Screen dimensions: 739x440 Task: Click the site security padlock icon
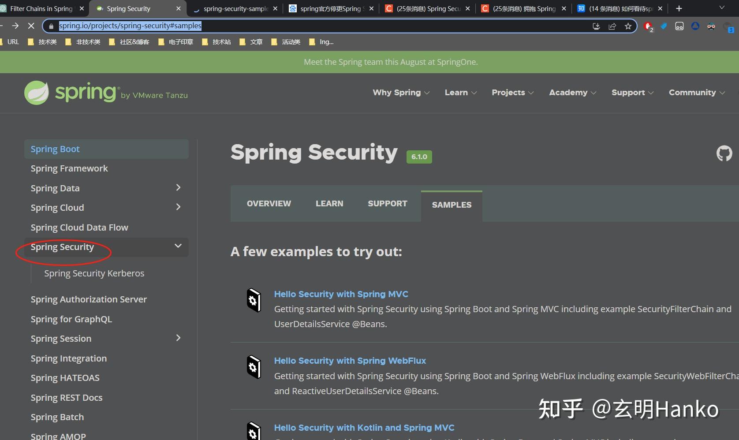click(x=51, y=26)
